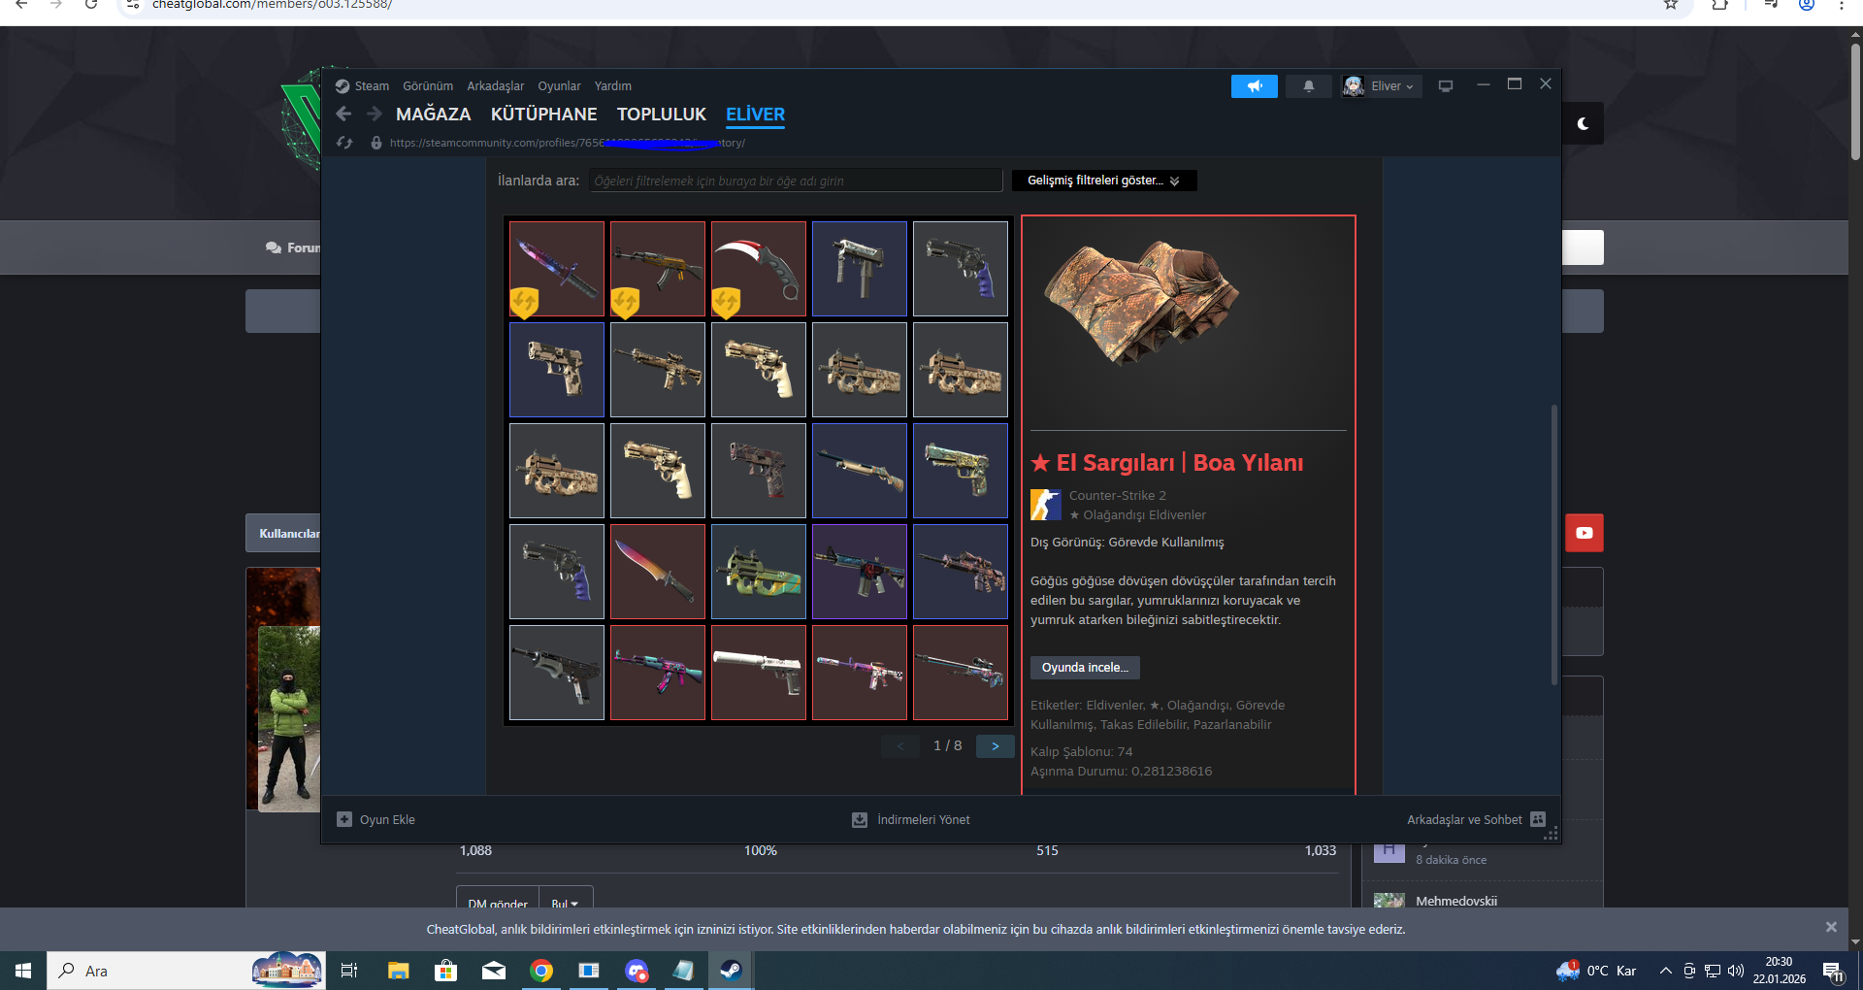This screenshot has height=990, width=1863.
Task: Open Steam notifications bell
Action: 1309,86
